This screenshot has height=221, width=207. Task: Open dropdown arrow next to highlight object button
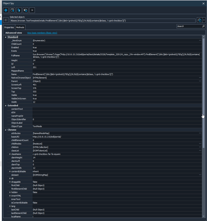tap(204, 20)
